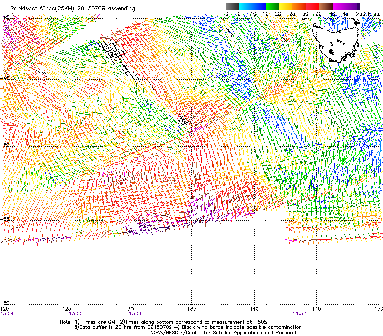Click latitude label -55 on left axis
The width and height of the screenshot is (383, 336).
pyautogui.click(x=5, y=219)
